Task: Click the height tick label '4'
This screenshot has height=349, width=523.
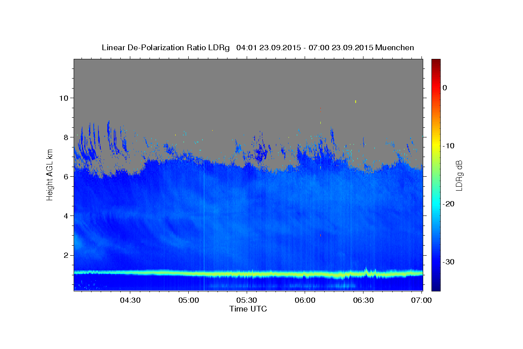Action: [x=66, y=216]
